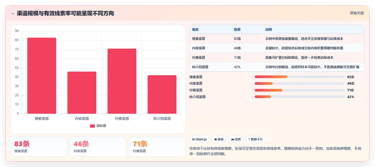Click the 付费渠道 x-axis label
Screen dimensions: 375x167
[x=122, y=119]
